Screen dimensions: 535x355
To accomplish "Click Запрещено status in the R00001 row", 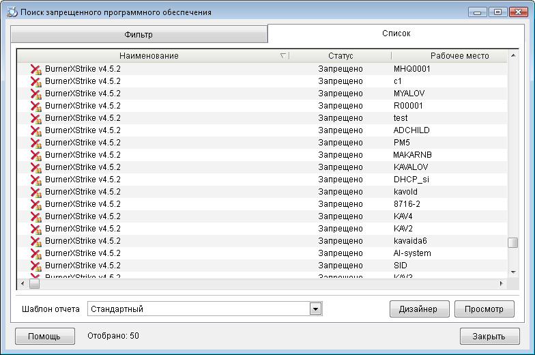I will click(340, 106).
